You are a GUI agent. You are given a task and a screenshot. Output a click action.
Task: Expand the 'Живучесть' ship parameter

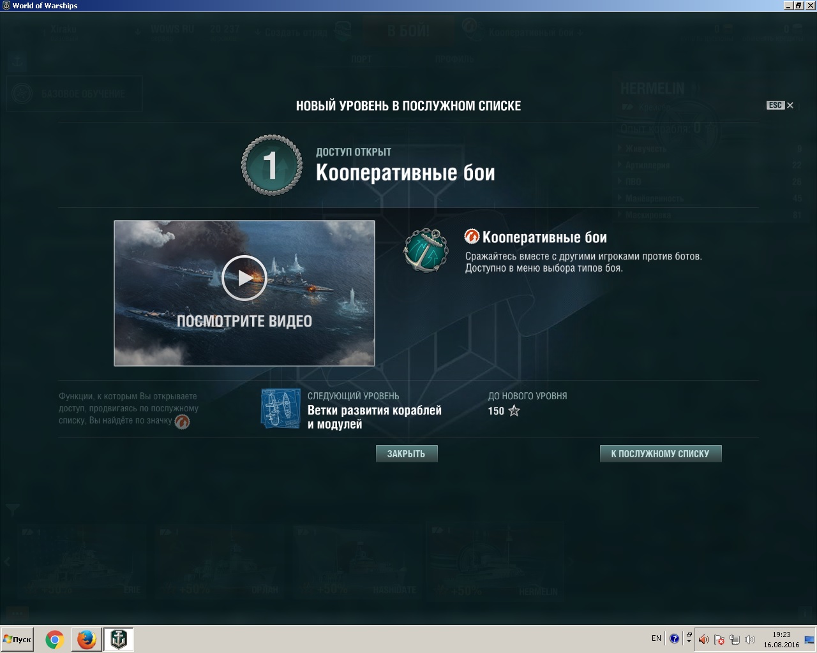pyautogui.click(x=710, y=149)
